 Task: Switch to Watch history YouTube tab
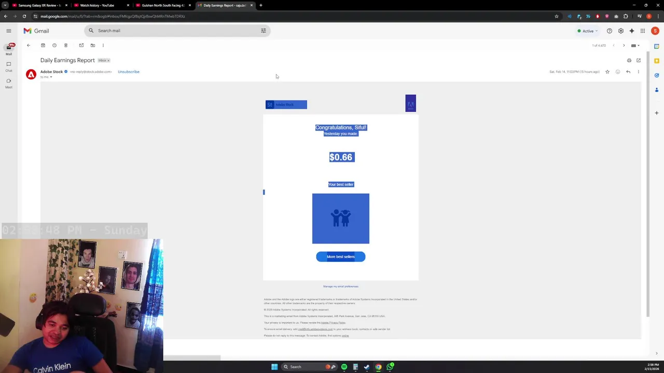click(101, 5)
